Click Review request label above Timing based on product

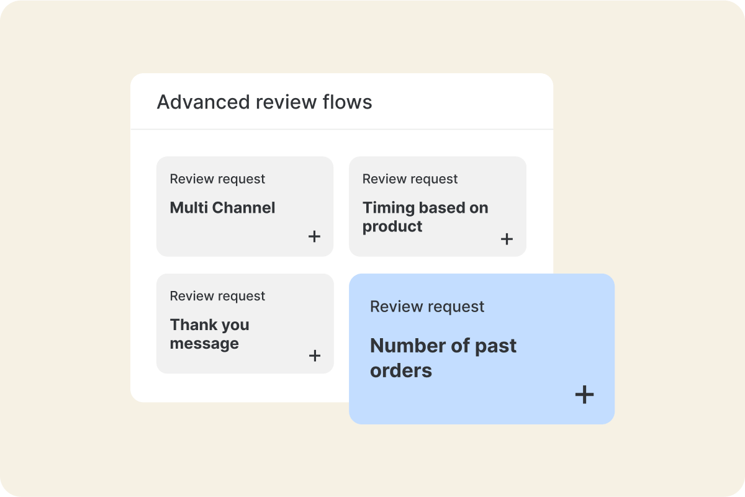[x=410, y=179]
